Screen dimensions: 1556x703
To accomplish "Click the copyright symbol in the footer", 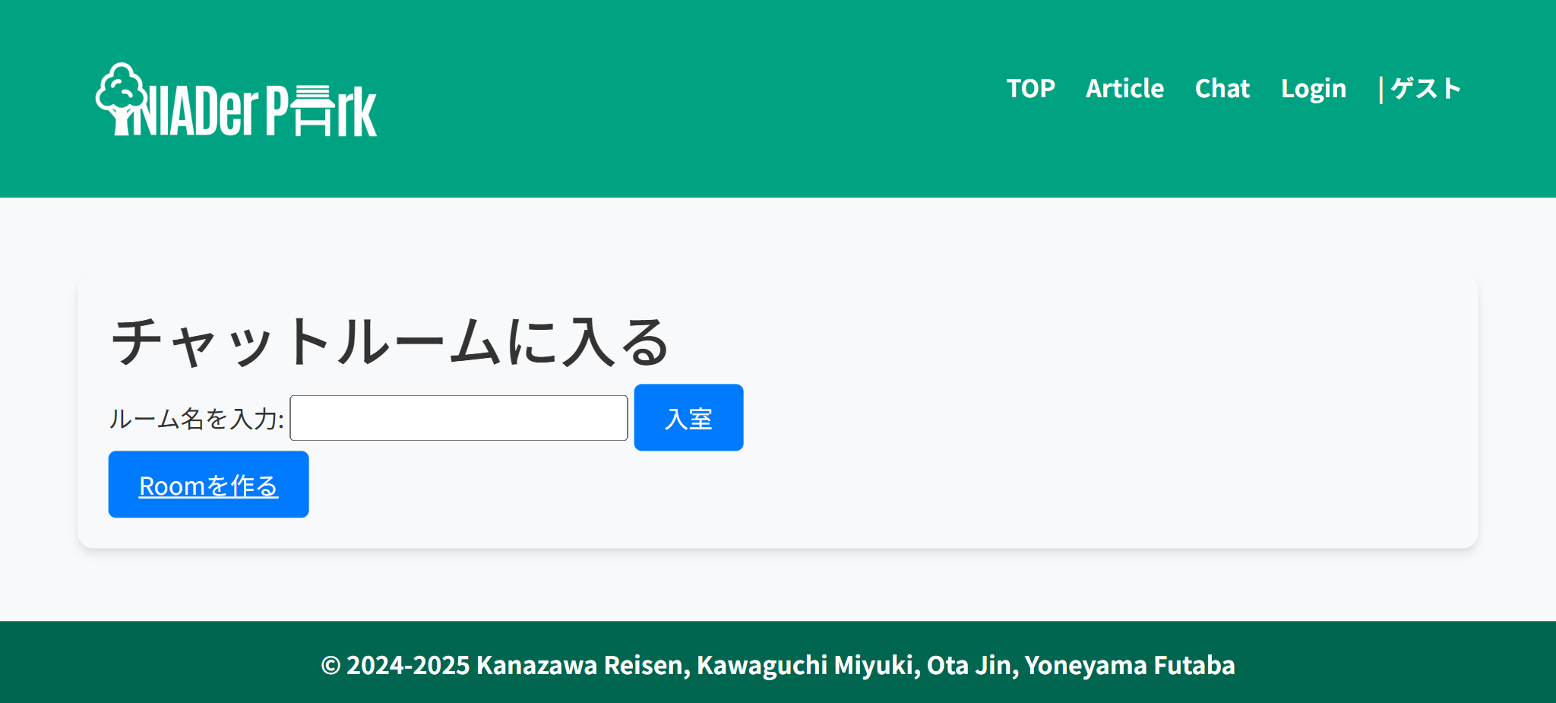I will point(330,665).
